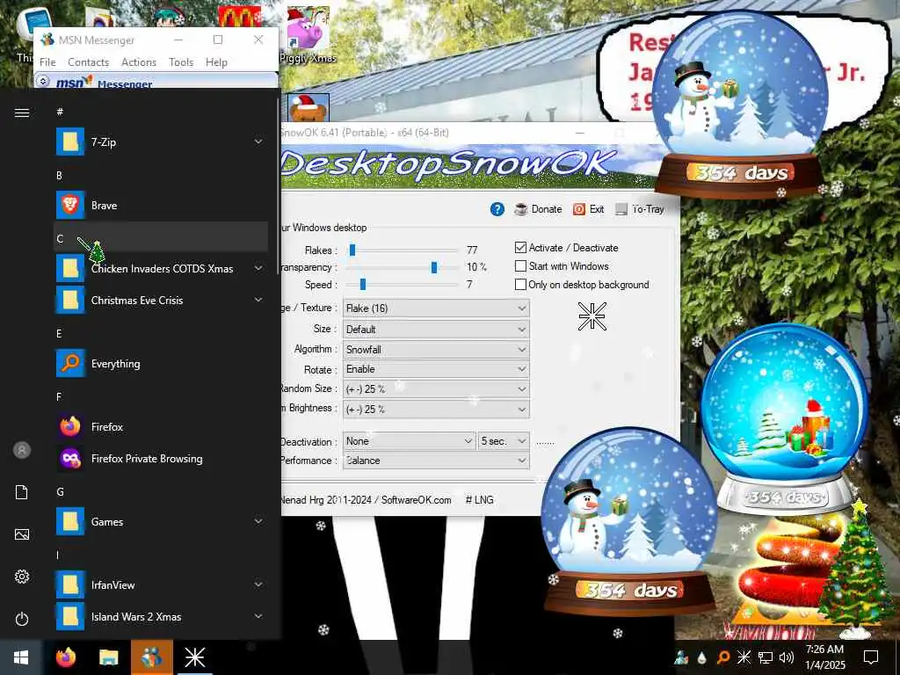Open MSN Messenger Help menu

click(x=216, y=62)
